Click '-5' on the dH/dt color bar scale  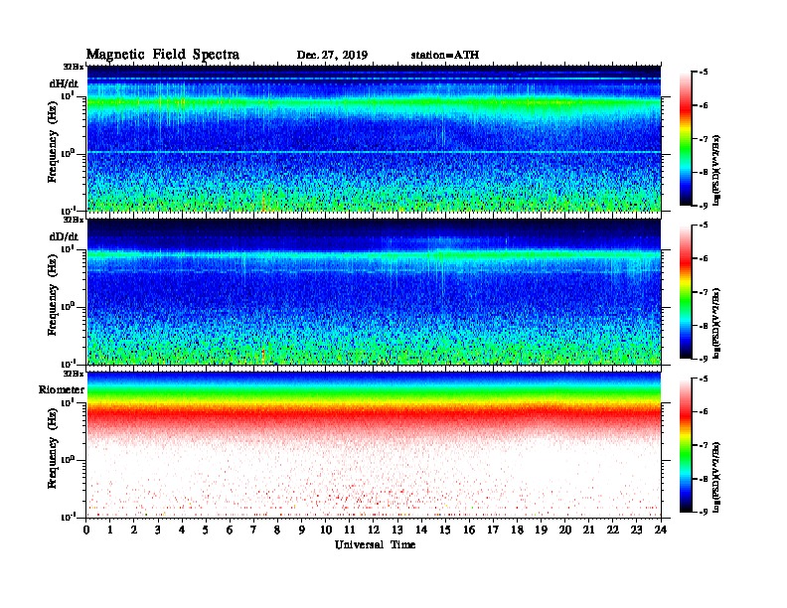coord(704,72)
